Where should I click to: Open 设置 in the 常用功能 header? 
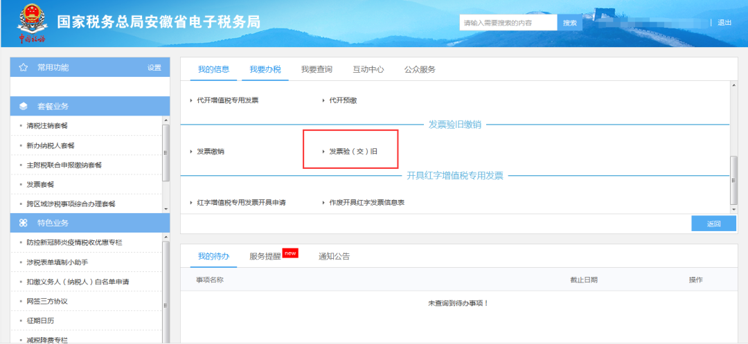[154, 68]
